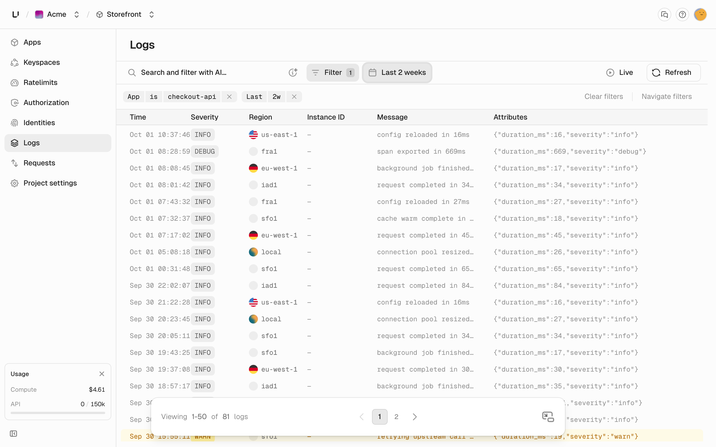Click the Severity column header
This screenshot has height=447, width=716.
204,117
